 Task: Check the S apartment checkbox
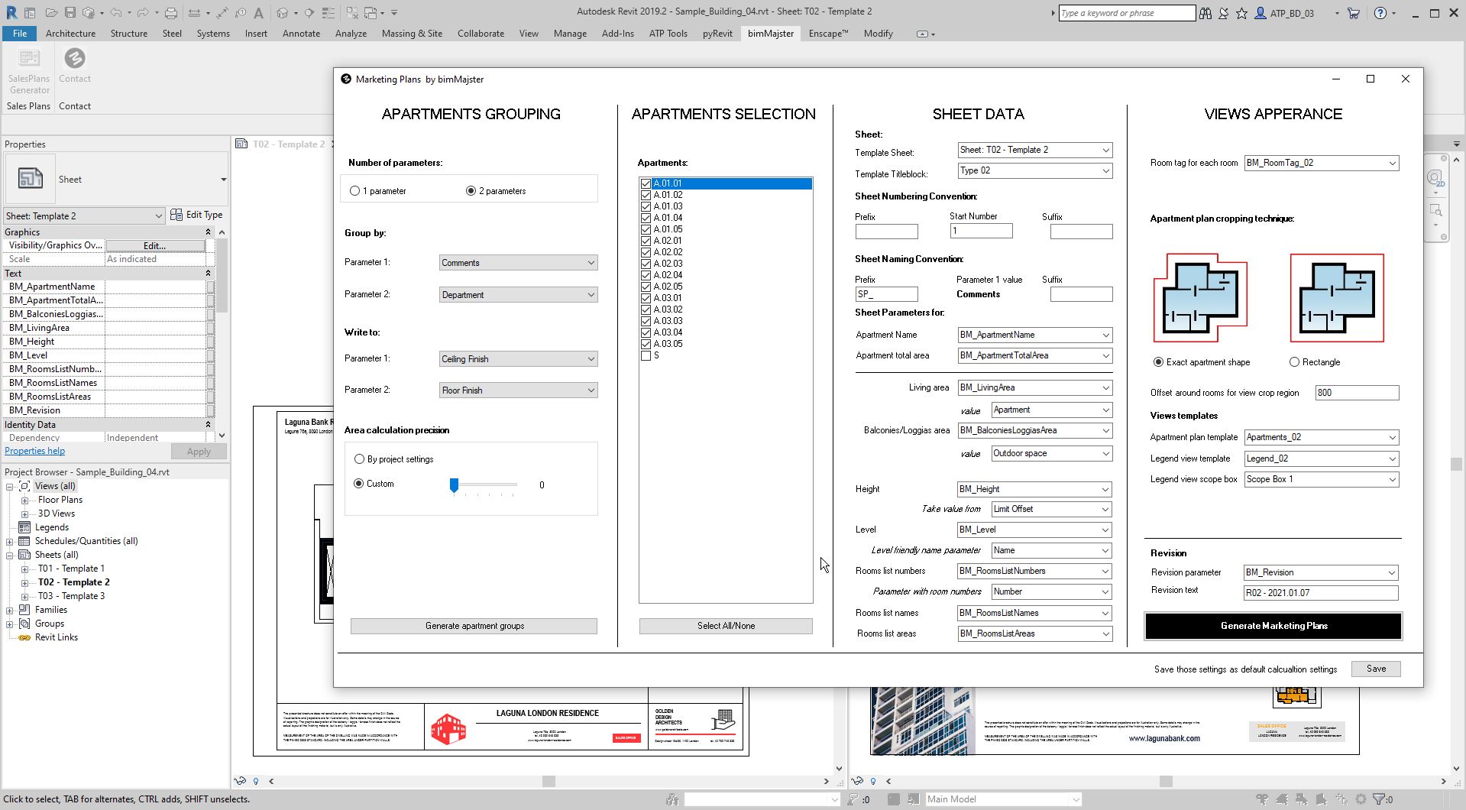click(x=646, y=355)
